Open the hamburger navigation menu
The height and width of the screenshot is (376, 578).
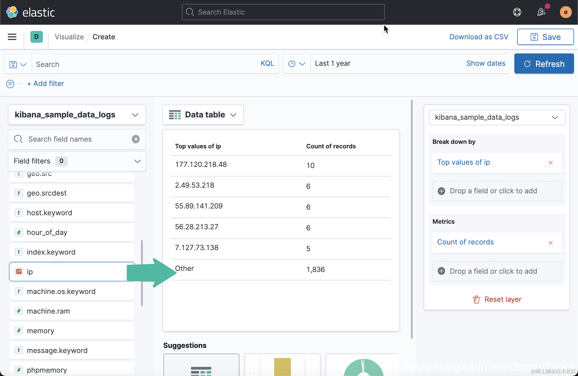click(x=12, y=37)
